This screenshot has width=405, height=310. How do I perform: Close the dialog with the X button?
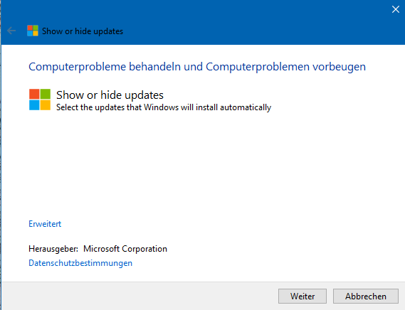click(396, 9)
